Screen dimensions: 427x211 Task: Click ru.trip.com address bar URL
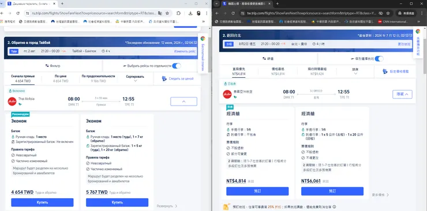click(94, 13)
